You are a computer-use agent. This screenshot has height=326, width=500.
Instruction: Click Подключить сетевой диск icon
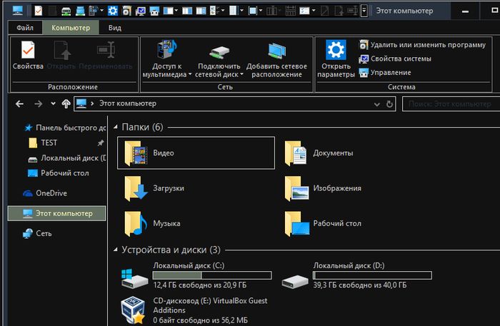pyautogui.click(x=219, y=51)
